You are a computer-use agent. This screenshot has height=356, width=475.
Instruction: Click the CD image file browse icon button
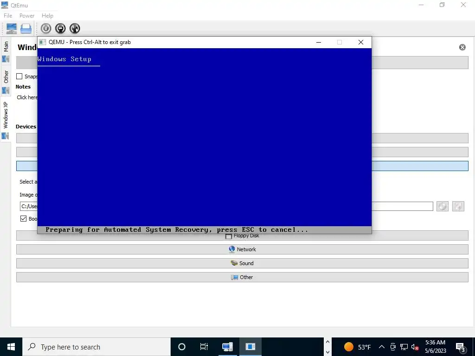[x=458, y=206]
